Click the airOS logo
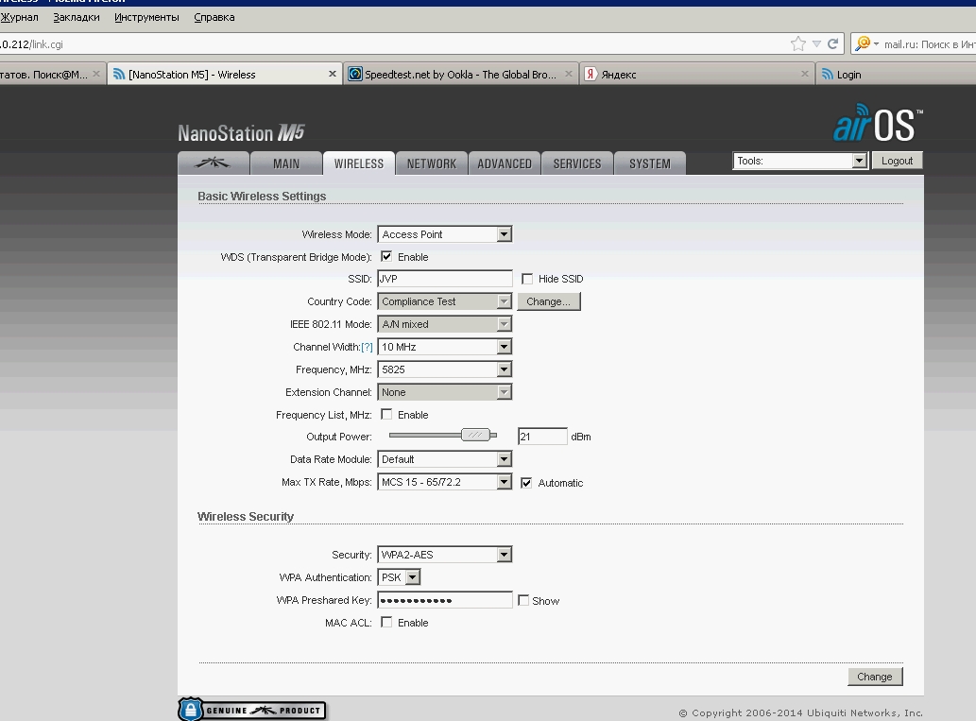 tap(878, 123)
